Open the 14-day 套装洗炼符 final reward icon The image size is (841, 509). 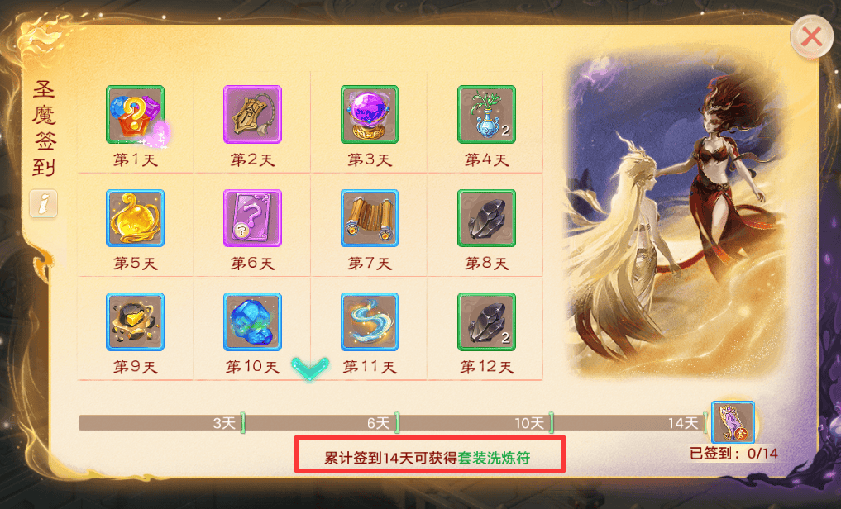[x=733, y=422]
